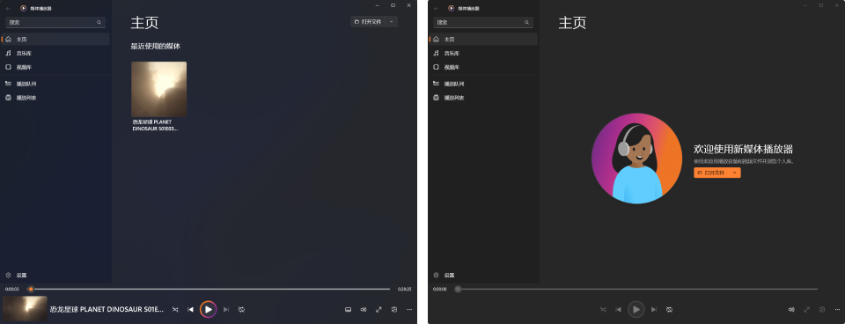Click the gray play button in the welcome window
845x324 pixels.
pyautogui.click(x=636, y=309)
